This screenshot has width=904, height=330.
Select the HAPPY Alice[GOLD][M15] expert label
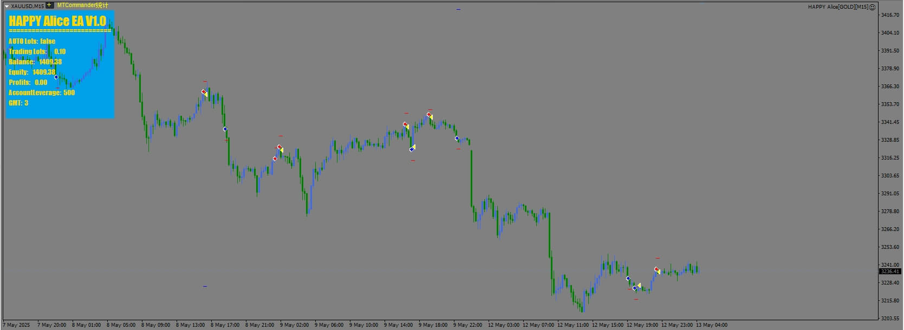pyautogui.click(x=838, y=7)
